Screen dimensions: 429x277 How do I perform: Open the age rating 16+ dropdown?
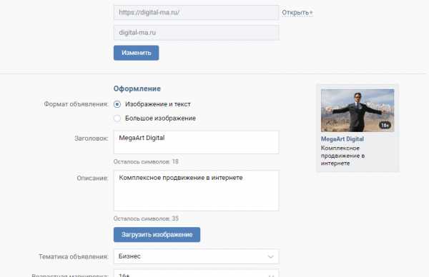[x=196, y=273]
